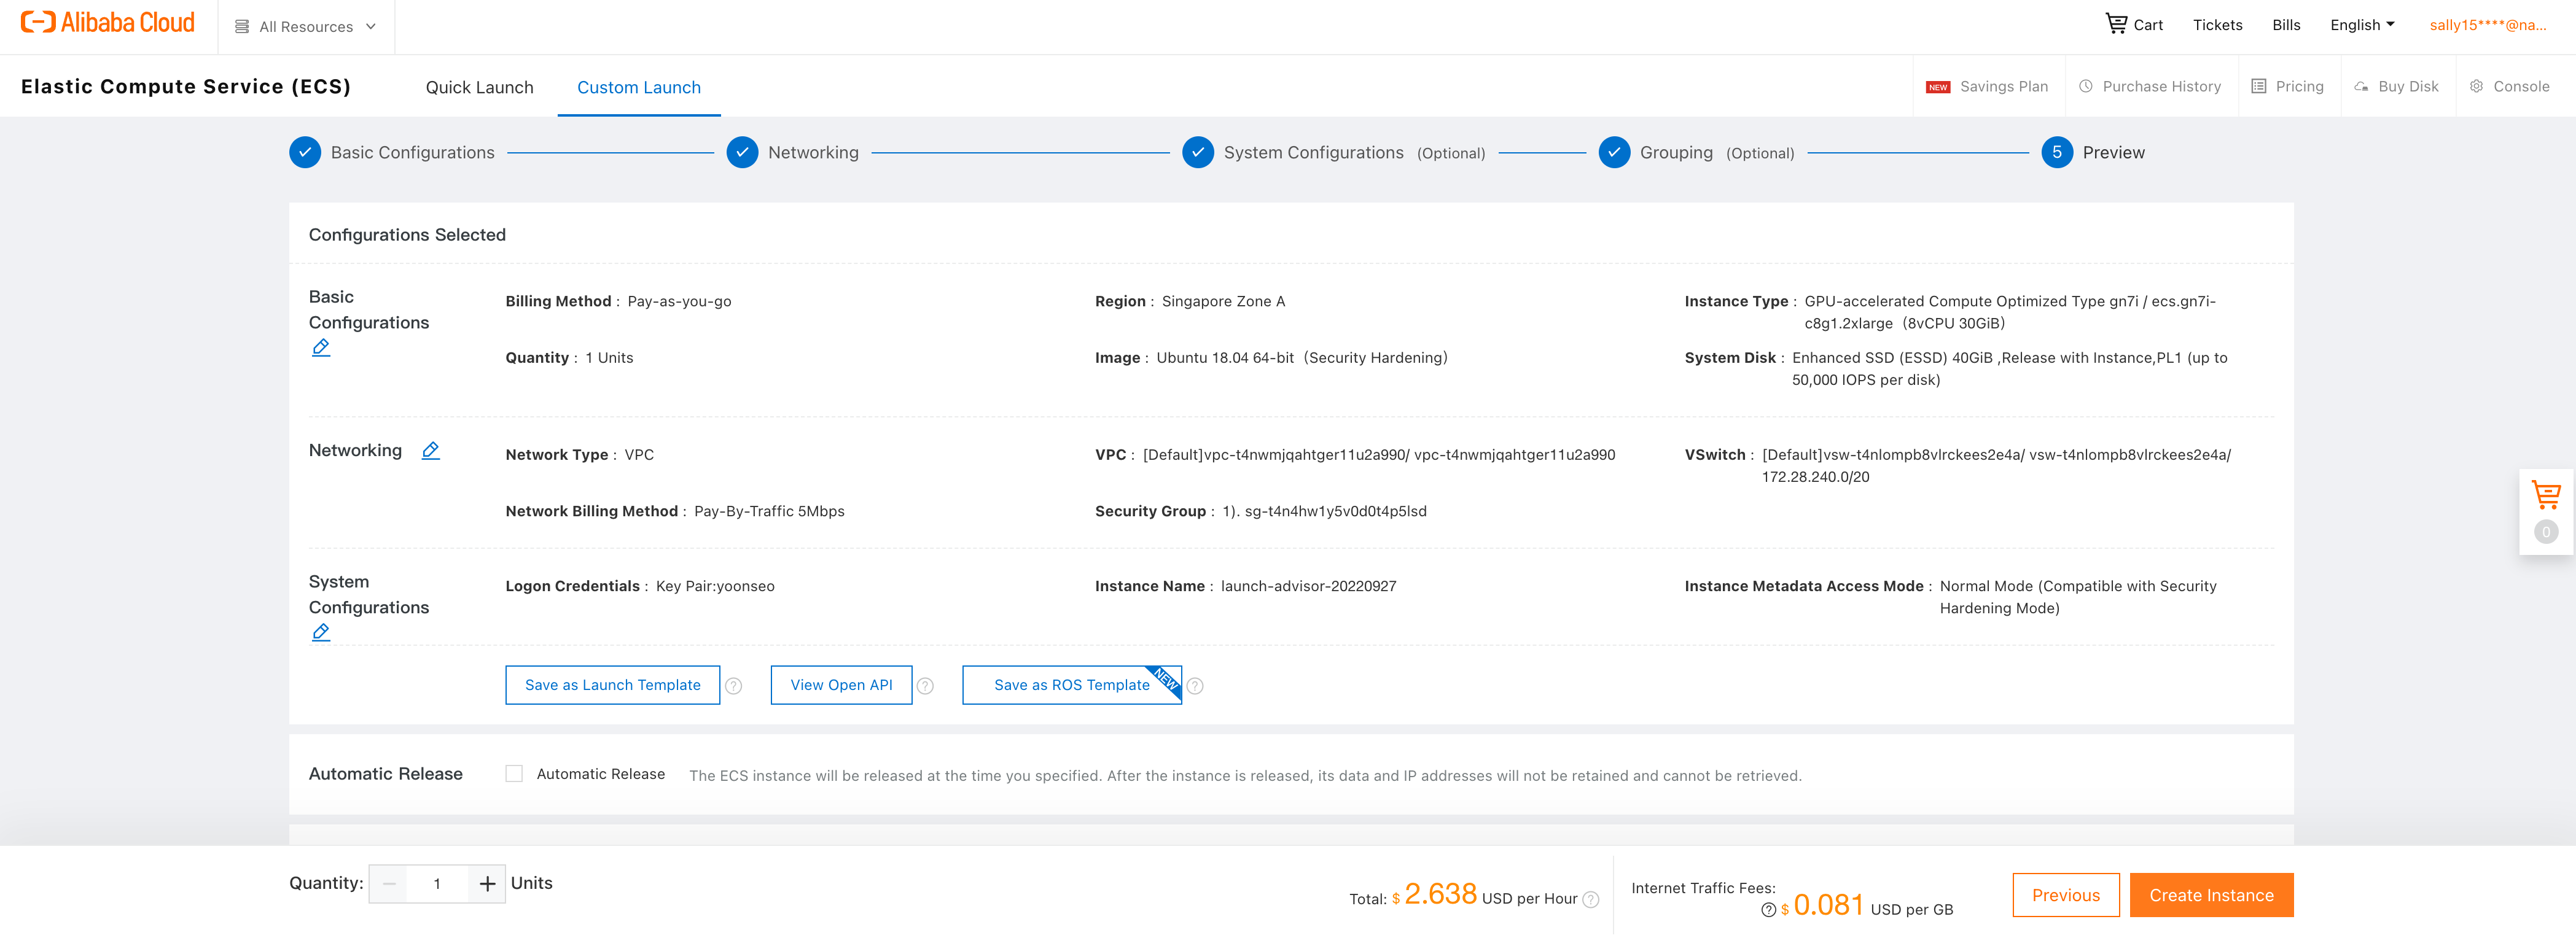This screenshot has height=938, width=2576.
Task: Click the Create Instance button
Action: pos(2210,894)
